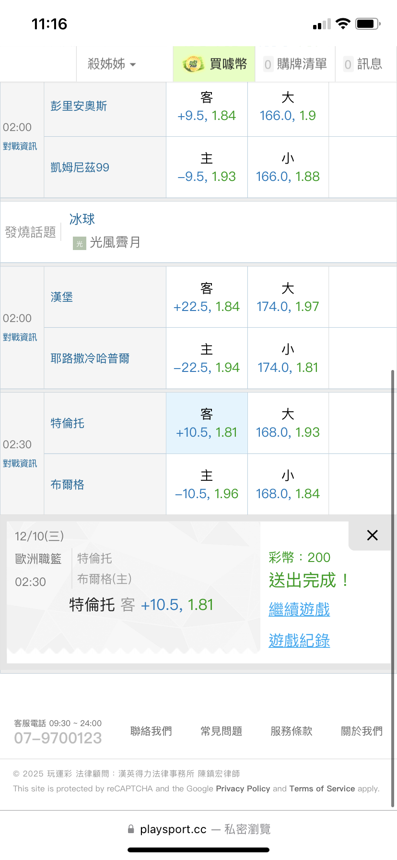Open 常見問題 FAQ page
The image size is (397, 860).
(221, 731)
